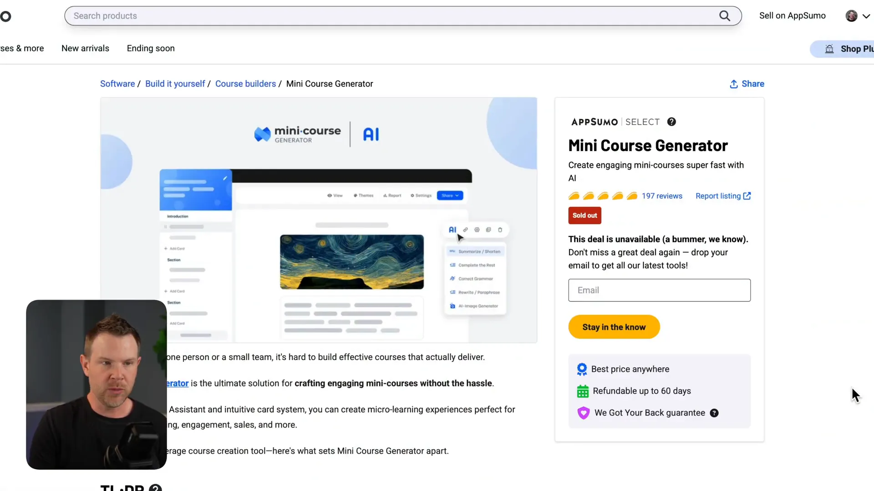Go to Course builders breadcrumb

coord(245,84)
